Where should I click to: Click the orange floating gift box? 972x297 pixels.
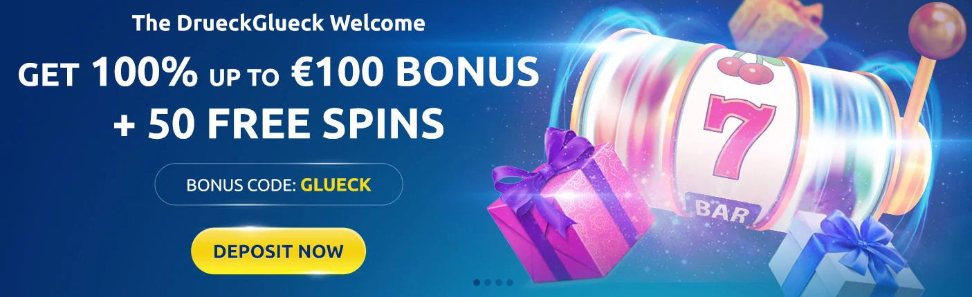coord(776,26)
